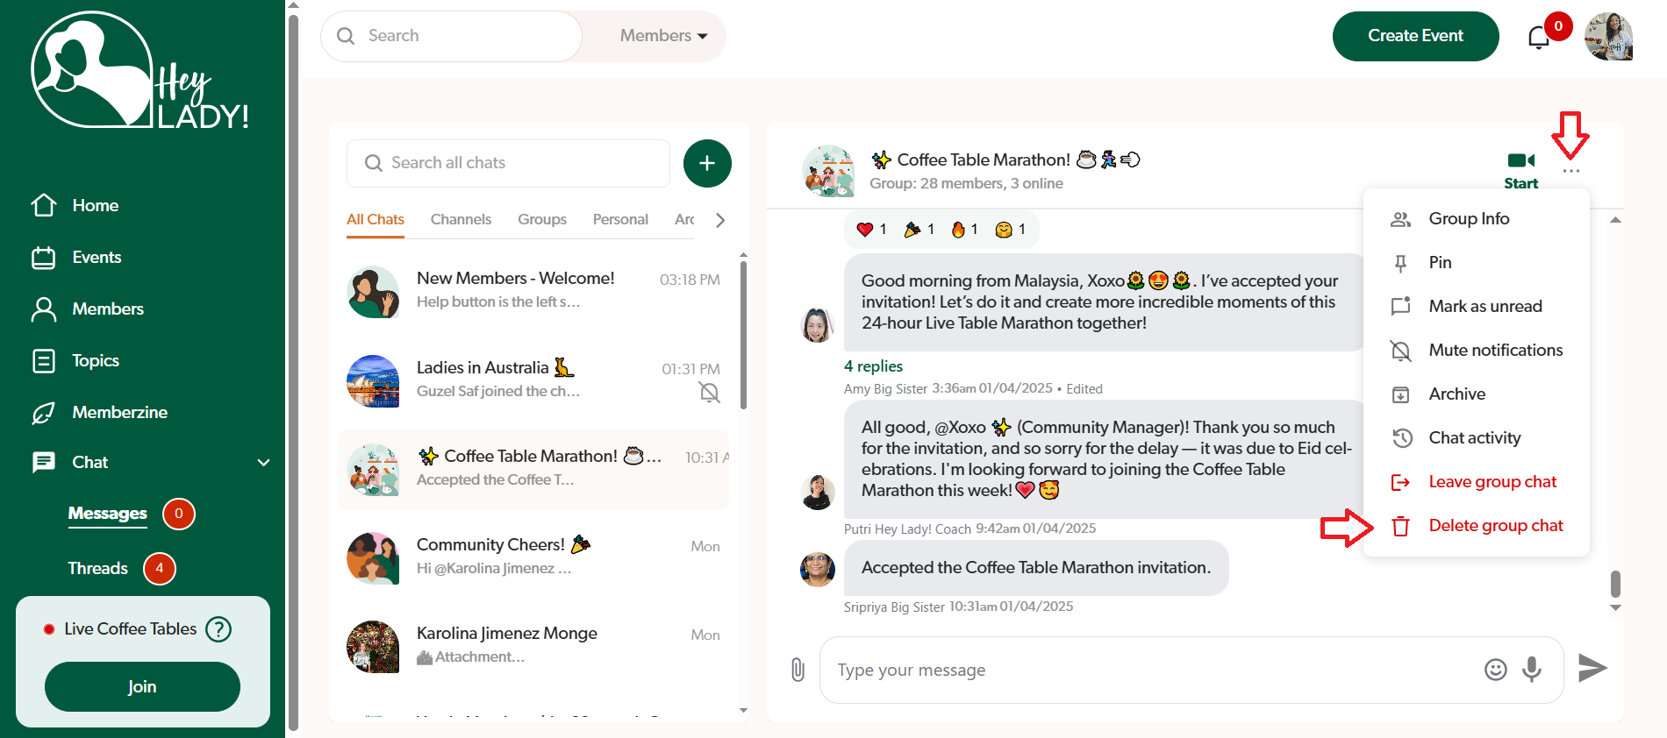
Task: Record a voice message with microphone
Action: coord(1532,670)
